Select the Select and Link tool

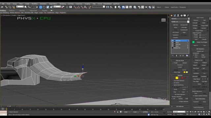(6, 7)
